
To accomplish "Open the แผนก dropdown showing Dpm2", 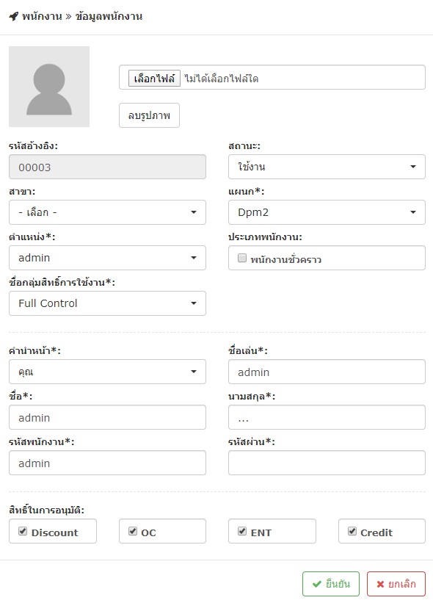I will pos(327,212).
